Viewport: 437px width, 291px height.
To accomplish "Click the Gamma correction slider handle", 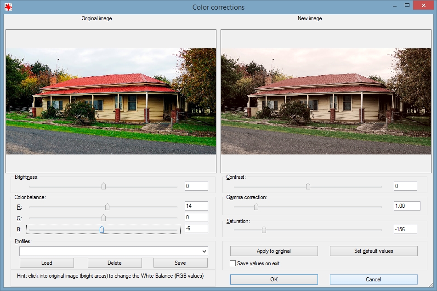I will 256,207.
